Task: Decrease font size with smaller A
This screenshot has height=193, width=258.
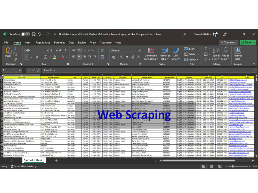Action: (66, 50)
